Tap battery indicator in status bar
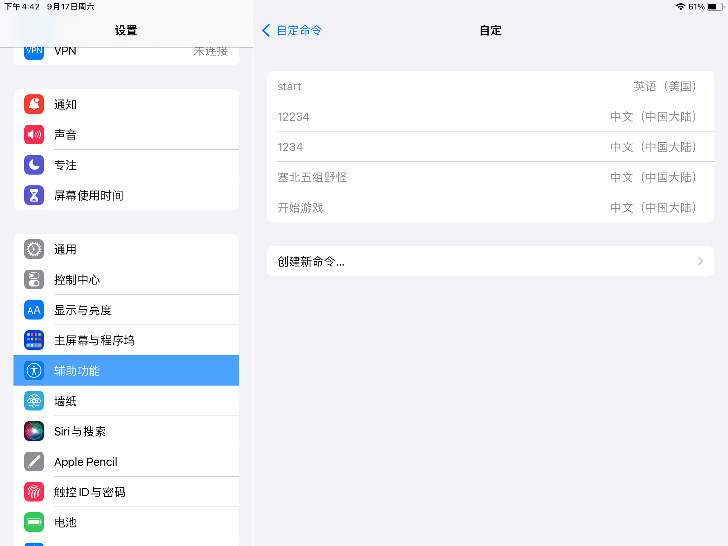728x546 pixels. [715, 7]
